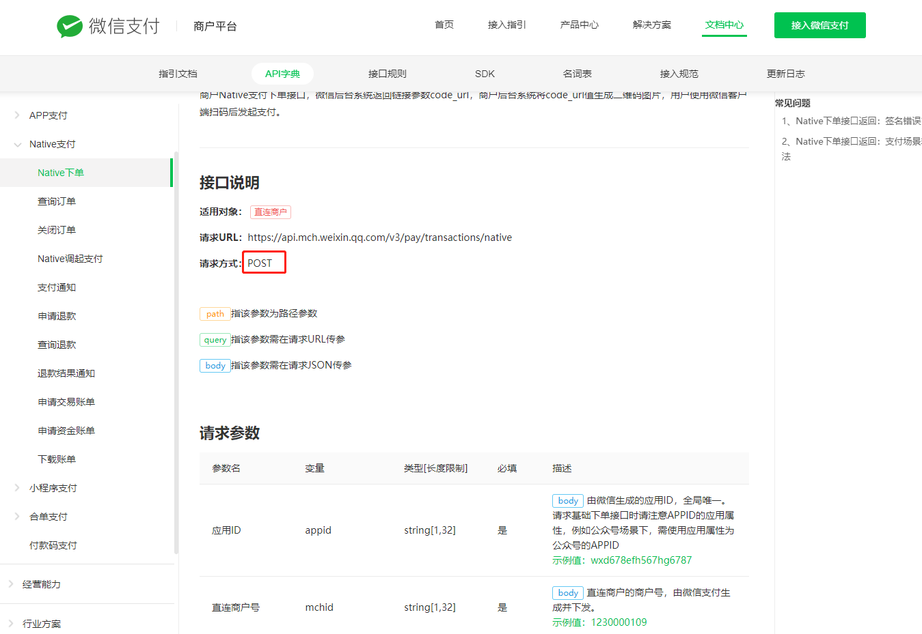The image size is (922, 634).
Task: Select 查询订单 in the sidebar
Action: click(x=57, y=201)
